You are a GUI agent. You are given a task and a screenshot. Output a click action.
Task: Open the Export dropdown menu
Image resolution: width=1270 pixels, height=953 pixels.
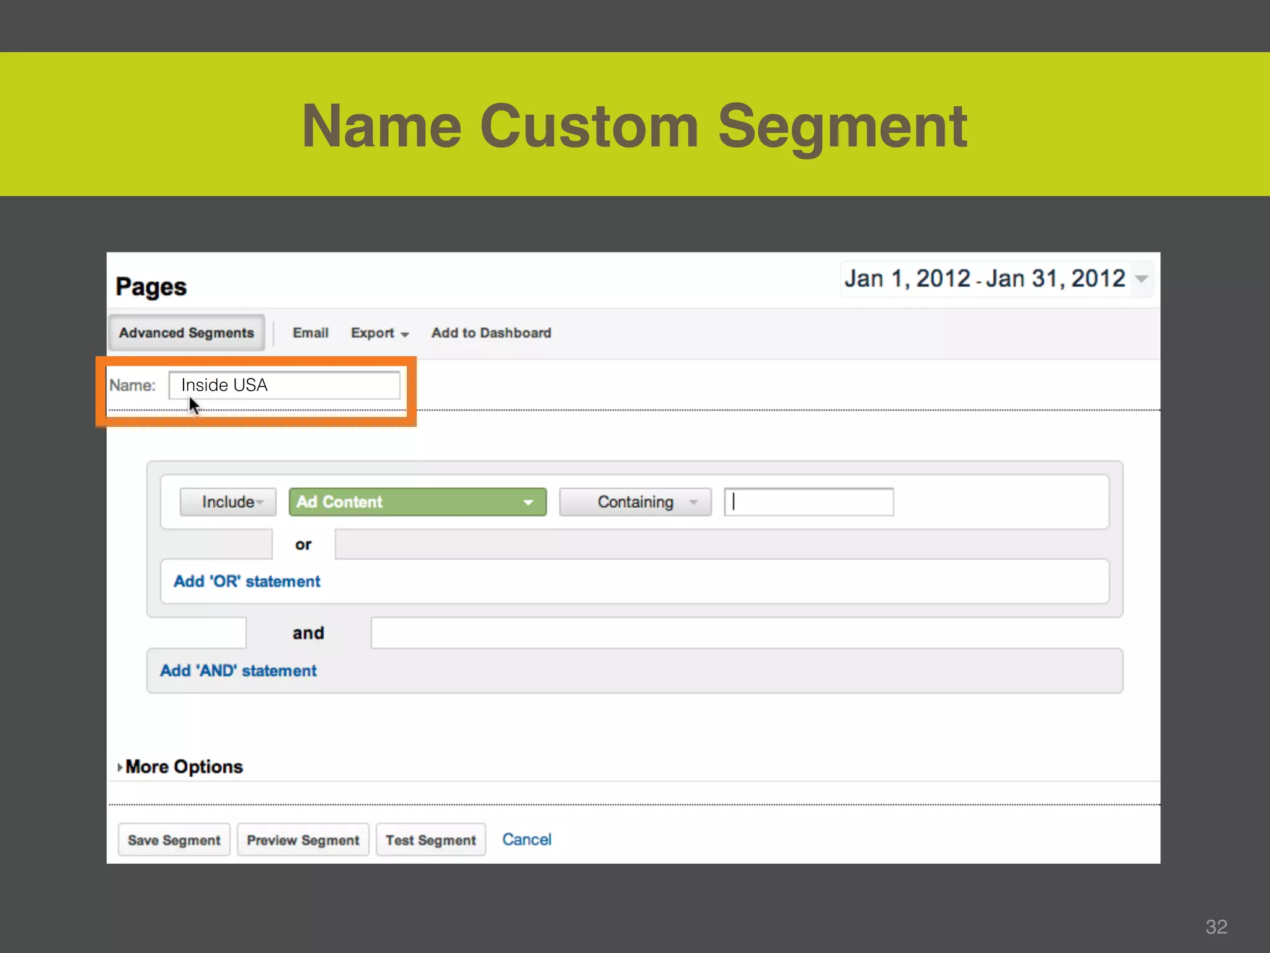[380, 333]
